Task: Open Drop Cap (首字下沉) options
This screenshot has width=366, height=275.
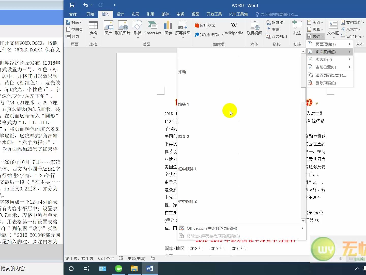Action: 353,36
